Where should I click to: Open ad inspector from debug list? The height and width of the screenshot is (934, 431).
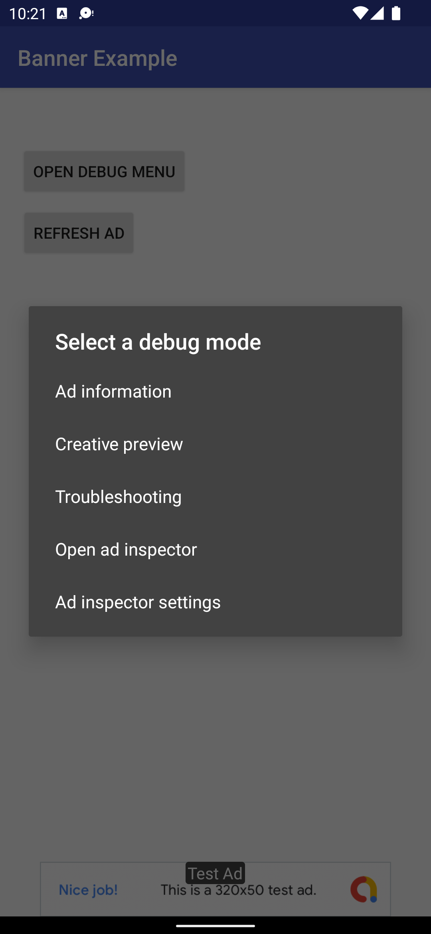pyautogui.click(x=126, y=549)
